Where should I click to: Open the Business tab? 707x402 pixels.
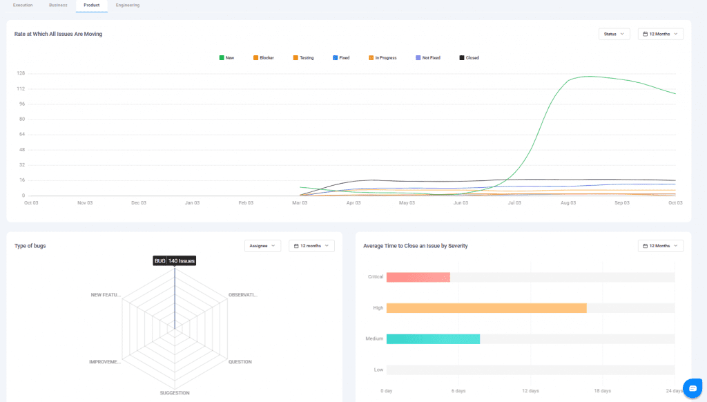click(58, 6)
